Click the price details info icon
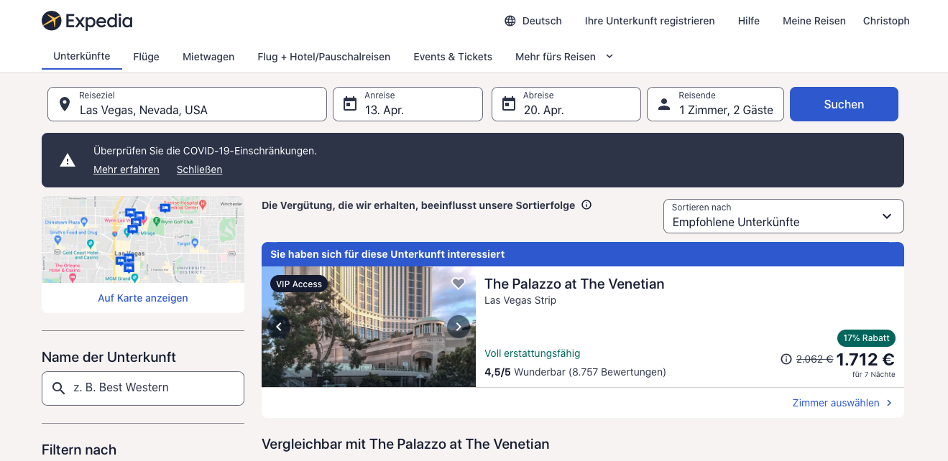The image size is (948, 461). click(786, 359)
